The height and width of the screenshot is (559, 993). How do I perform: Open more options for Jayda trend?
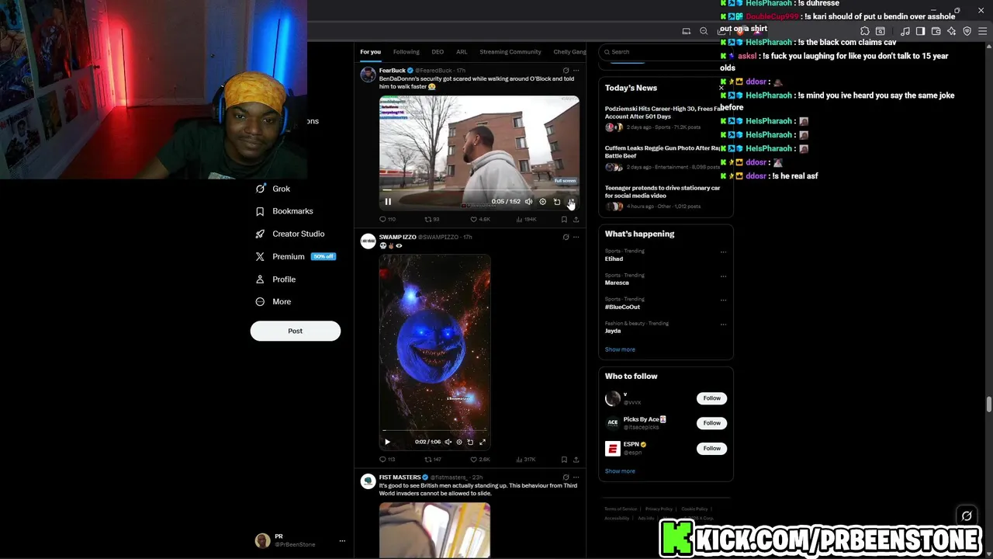point(723,324)
